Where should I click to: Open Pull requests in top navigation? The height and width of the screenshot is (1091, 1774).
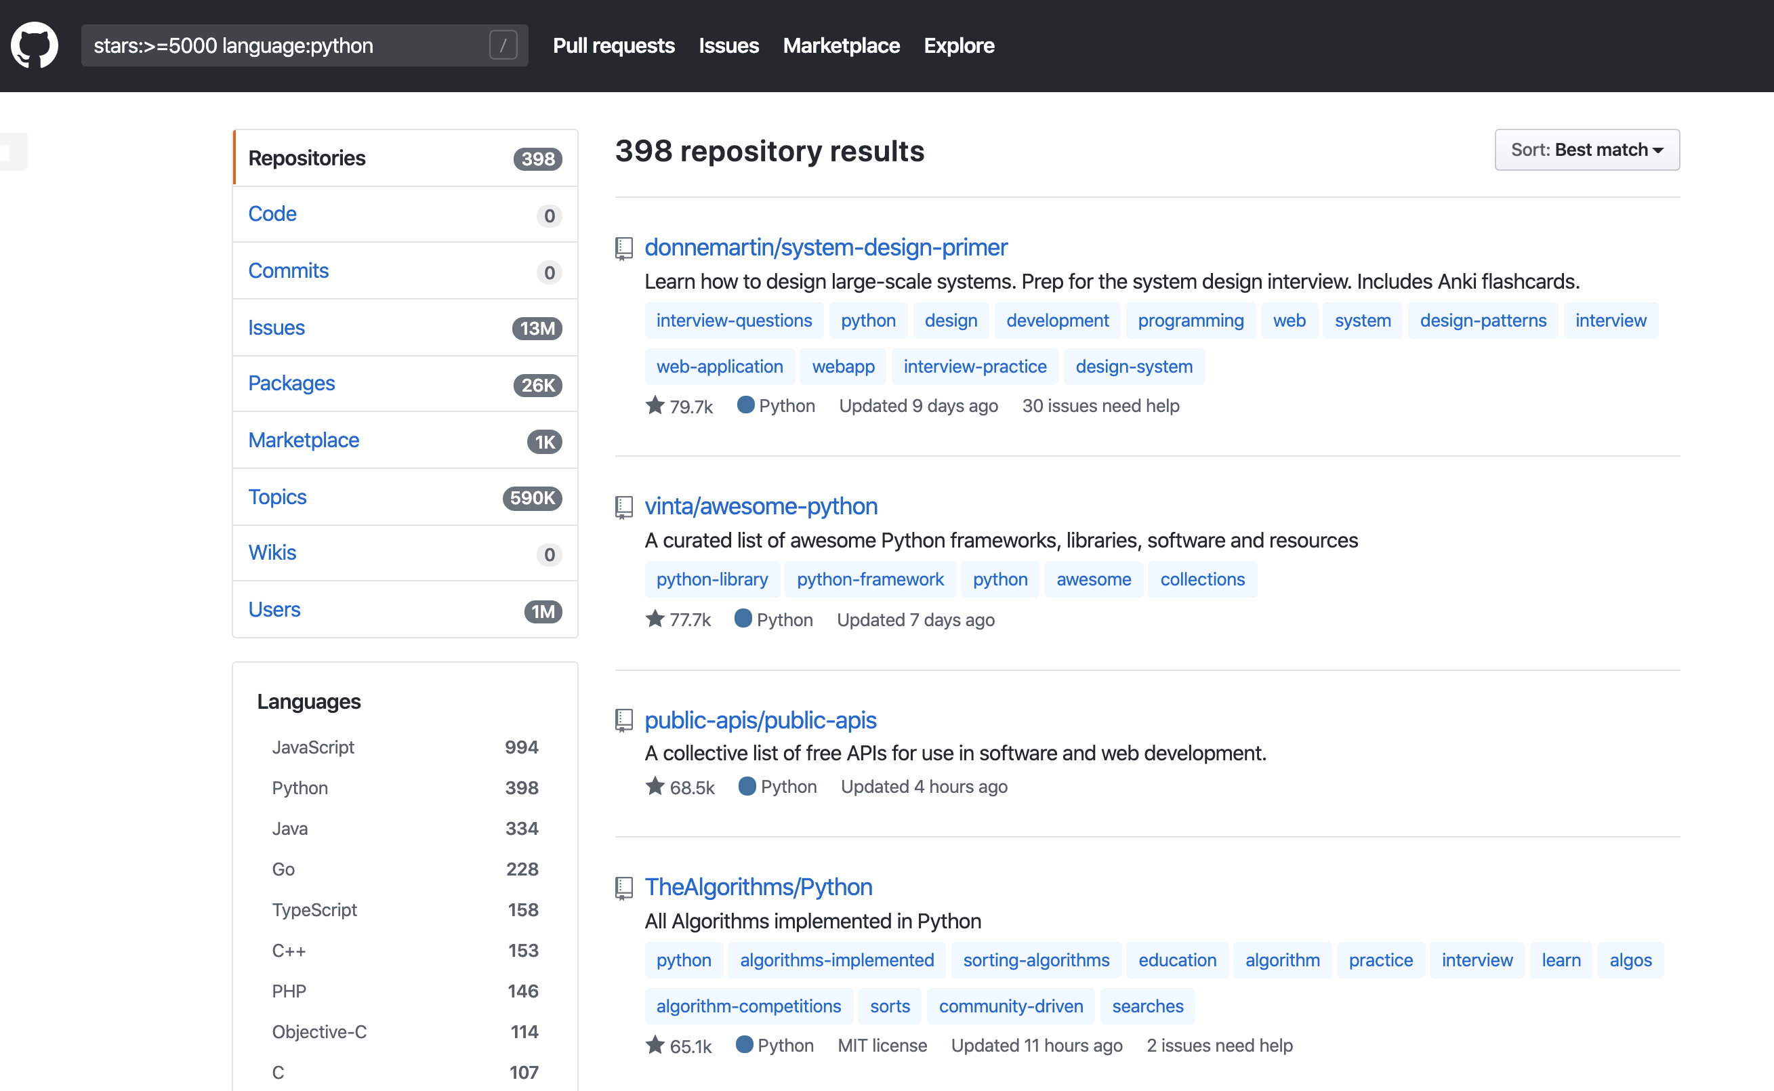pos(613,45)
